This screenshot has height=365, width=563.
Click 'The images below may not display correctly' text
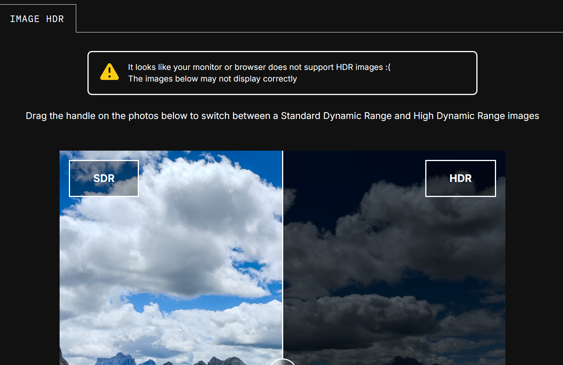[x=212, y=79]
